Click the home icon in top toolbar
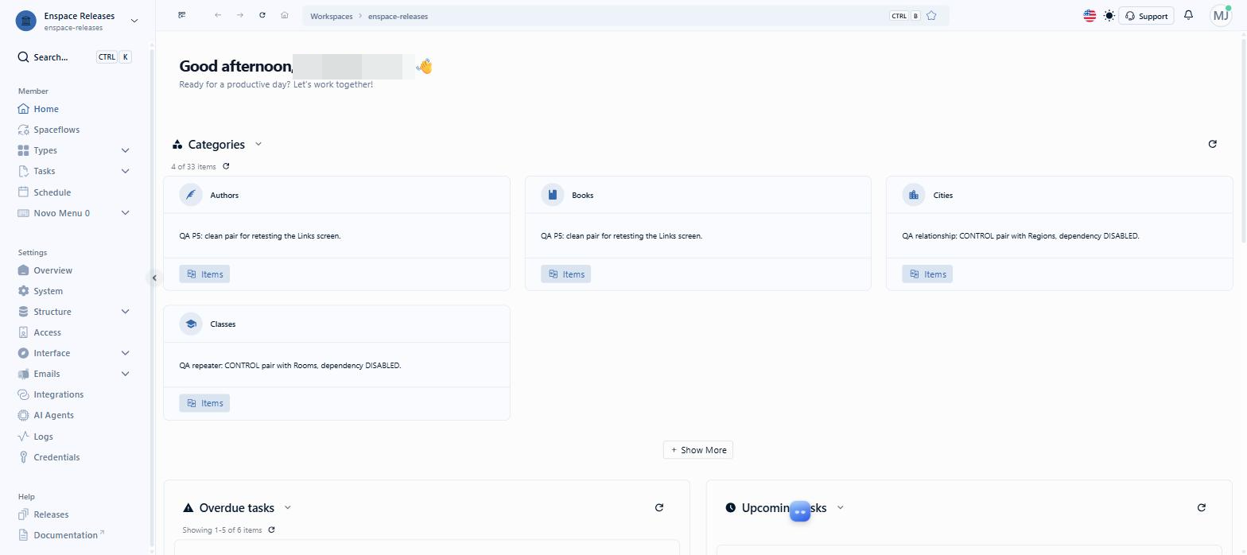This screenshot has height=555, width=1247. coord(285,15)
